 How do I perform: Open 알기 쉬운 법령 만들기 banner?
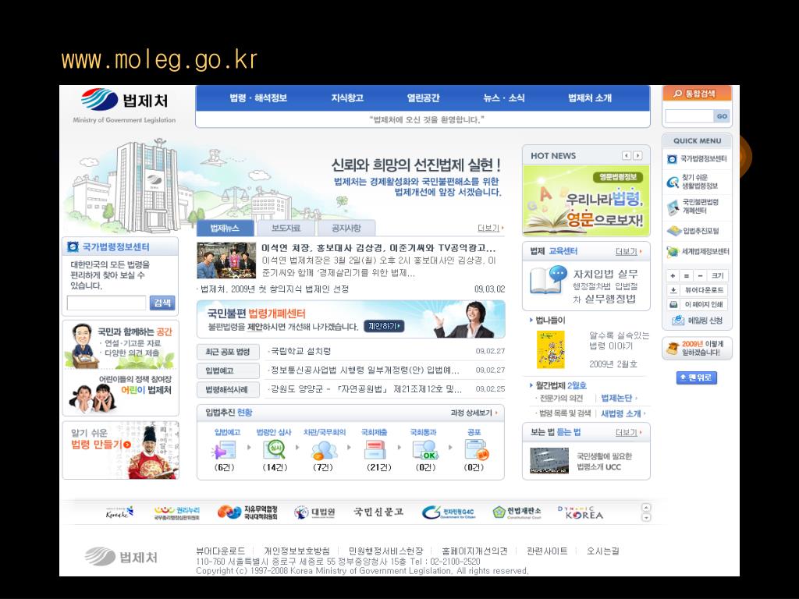(121, 450)
